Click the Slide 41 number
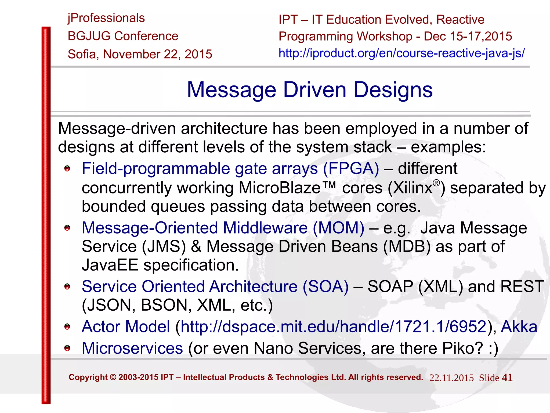550x413 pixels. [x=496, y=378]
